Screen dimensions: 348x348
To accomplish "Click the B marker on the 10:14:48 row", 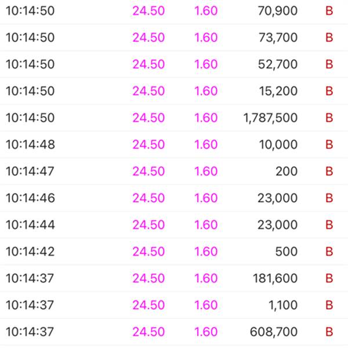I will click(329, 144).
